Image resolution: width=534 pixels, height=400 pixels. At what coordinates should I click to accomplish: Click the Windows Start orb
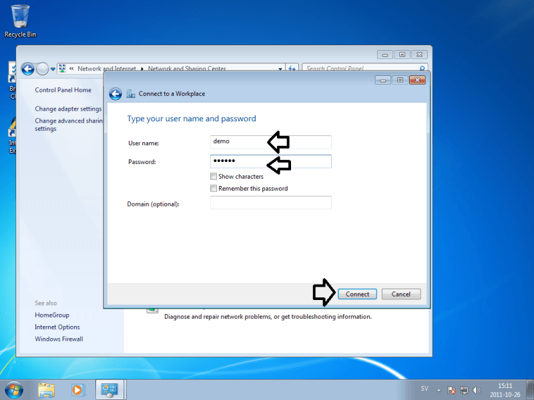tap(13, 389)
